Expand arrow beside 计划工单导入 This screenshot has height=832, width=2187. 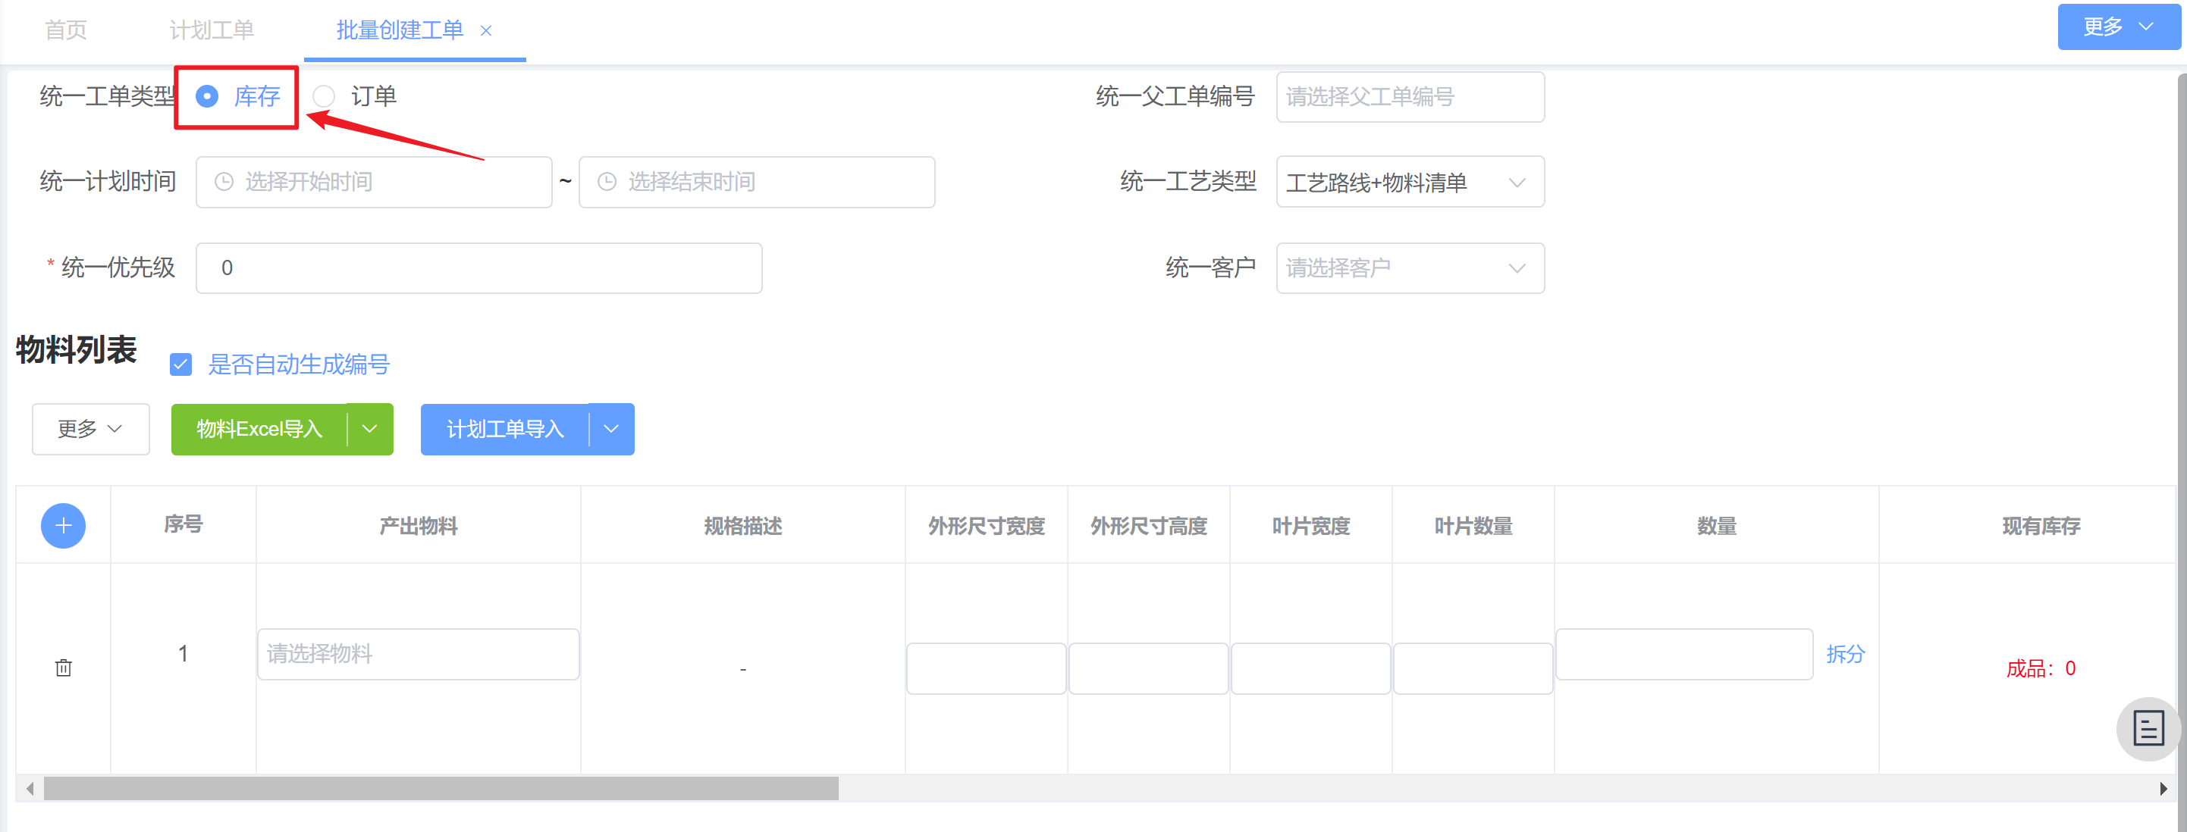611,429
